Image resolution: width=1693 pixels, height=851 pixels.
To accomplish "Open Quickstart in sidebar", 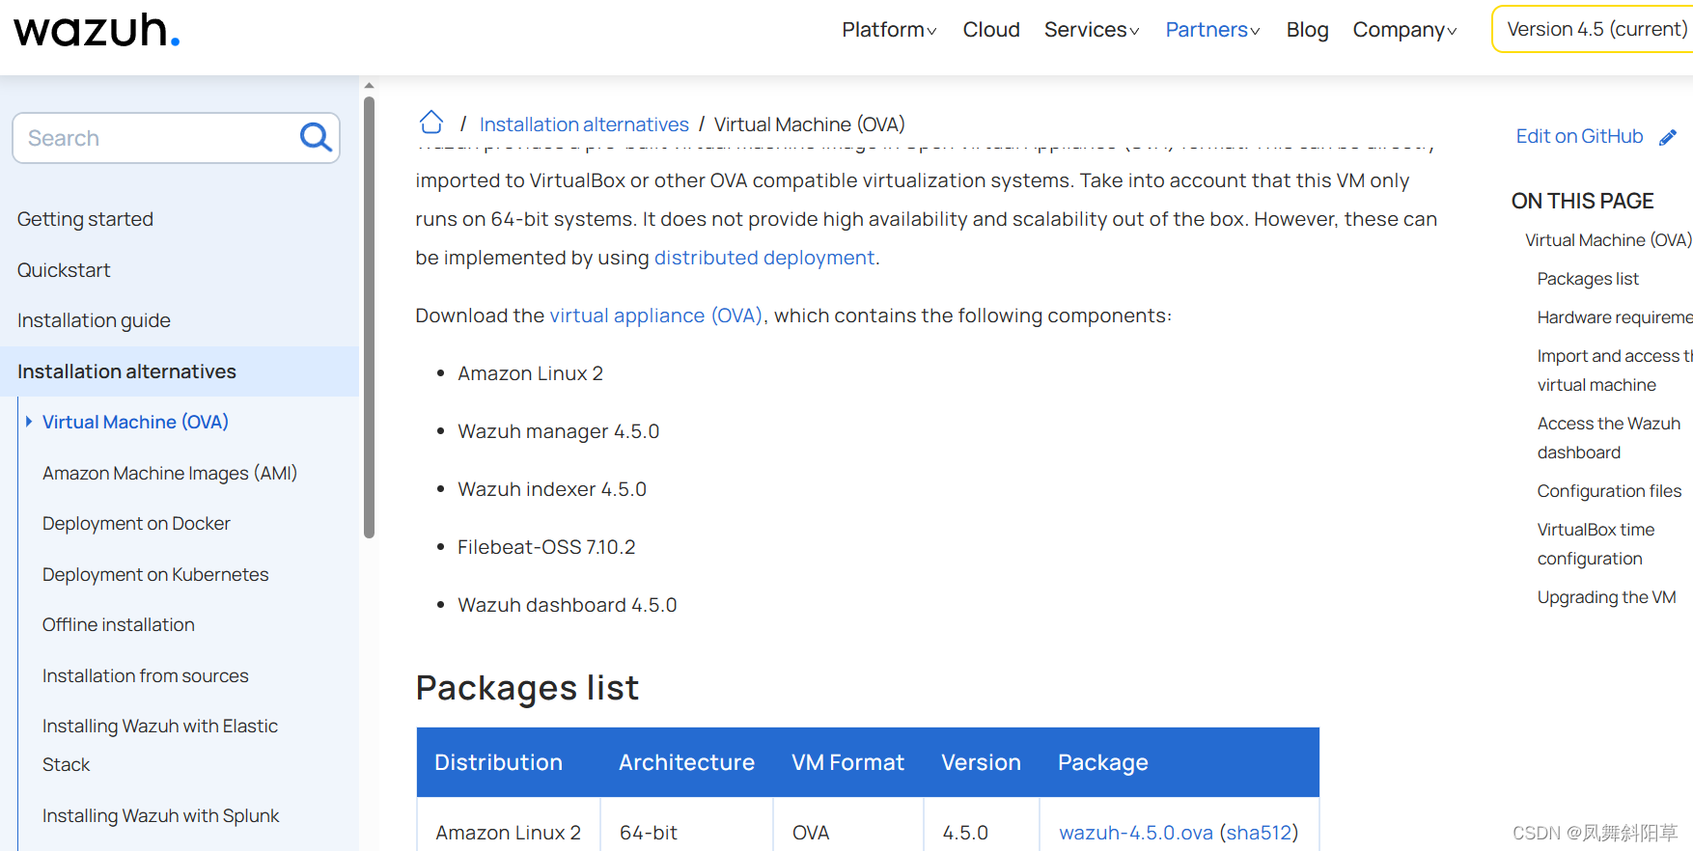I will coord(64,270).
